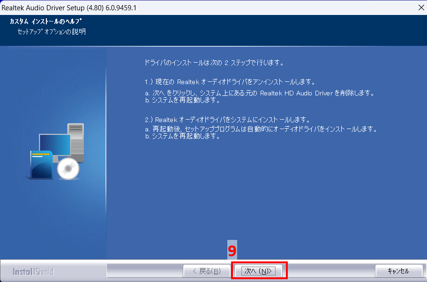This screenshot has width=427, height=282.
Task: Click step 2 heading about installing the driver
Action: [228, 119]
